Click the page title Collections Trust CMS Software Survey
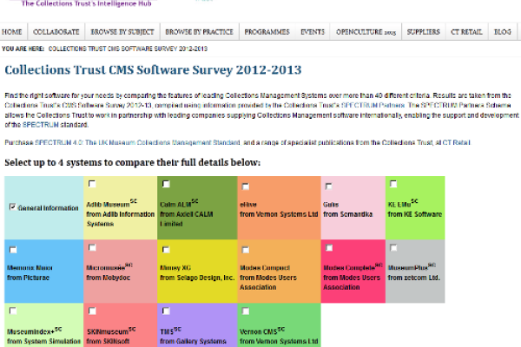 pos(153,70)
